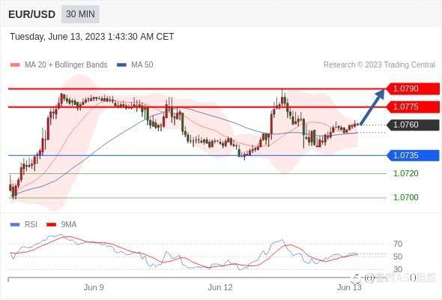442x300 pixels.
Task: Click the Jun 9 date axis label
Action: (x=94, y=287)
